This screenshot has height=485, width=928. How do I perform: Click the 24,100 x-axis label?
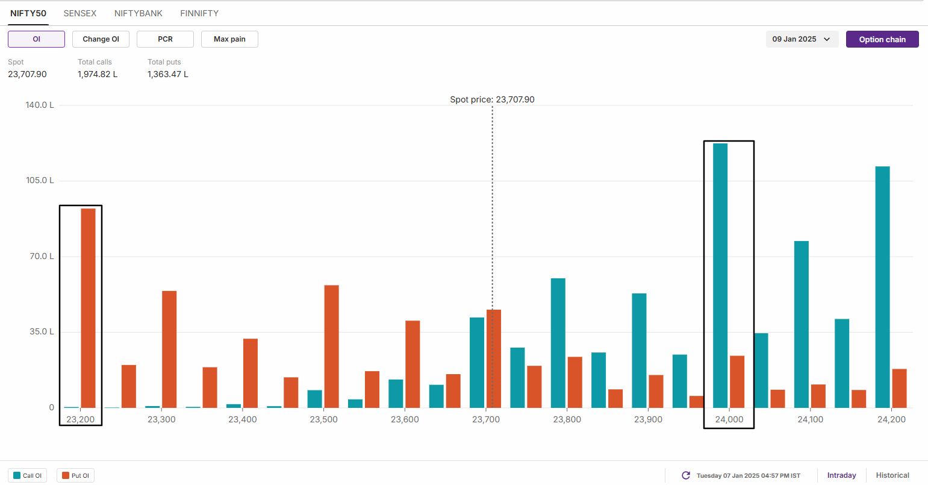coord(811,419)
